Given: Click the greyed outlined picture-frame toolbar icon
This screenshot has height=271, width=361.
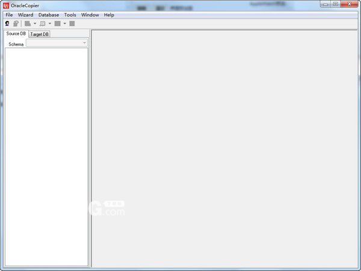Looking at the screenshot, I should pyautogui.click(x=43, y=23).
